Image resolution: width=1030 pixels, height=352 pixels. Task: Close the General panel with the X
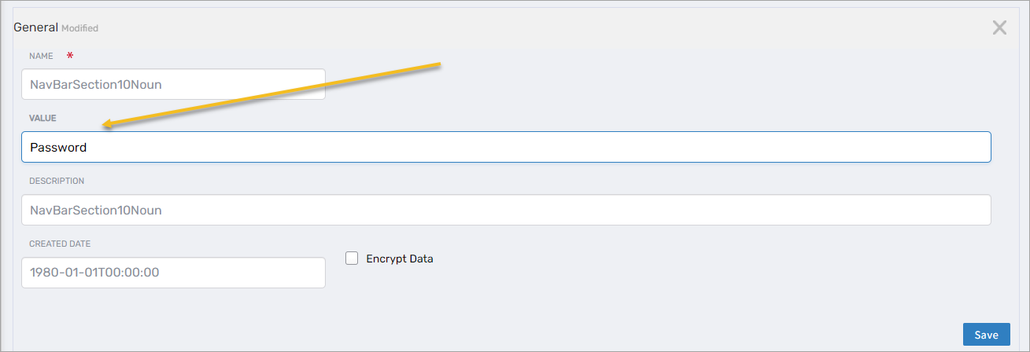tap(999, 28)
